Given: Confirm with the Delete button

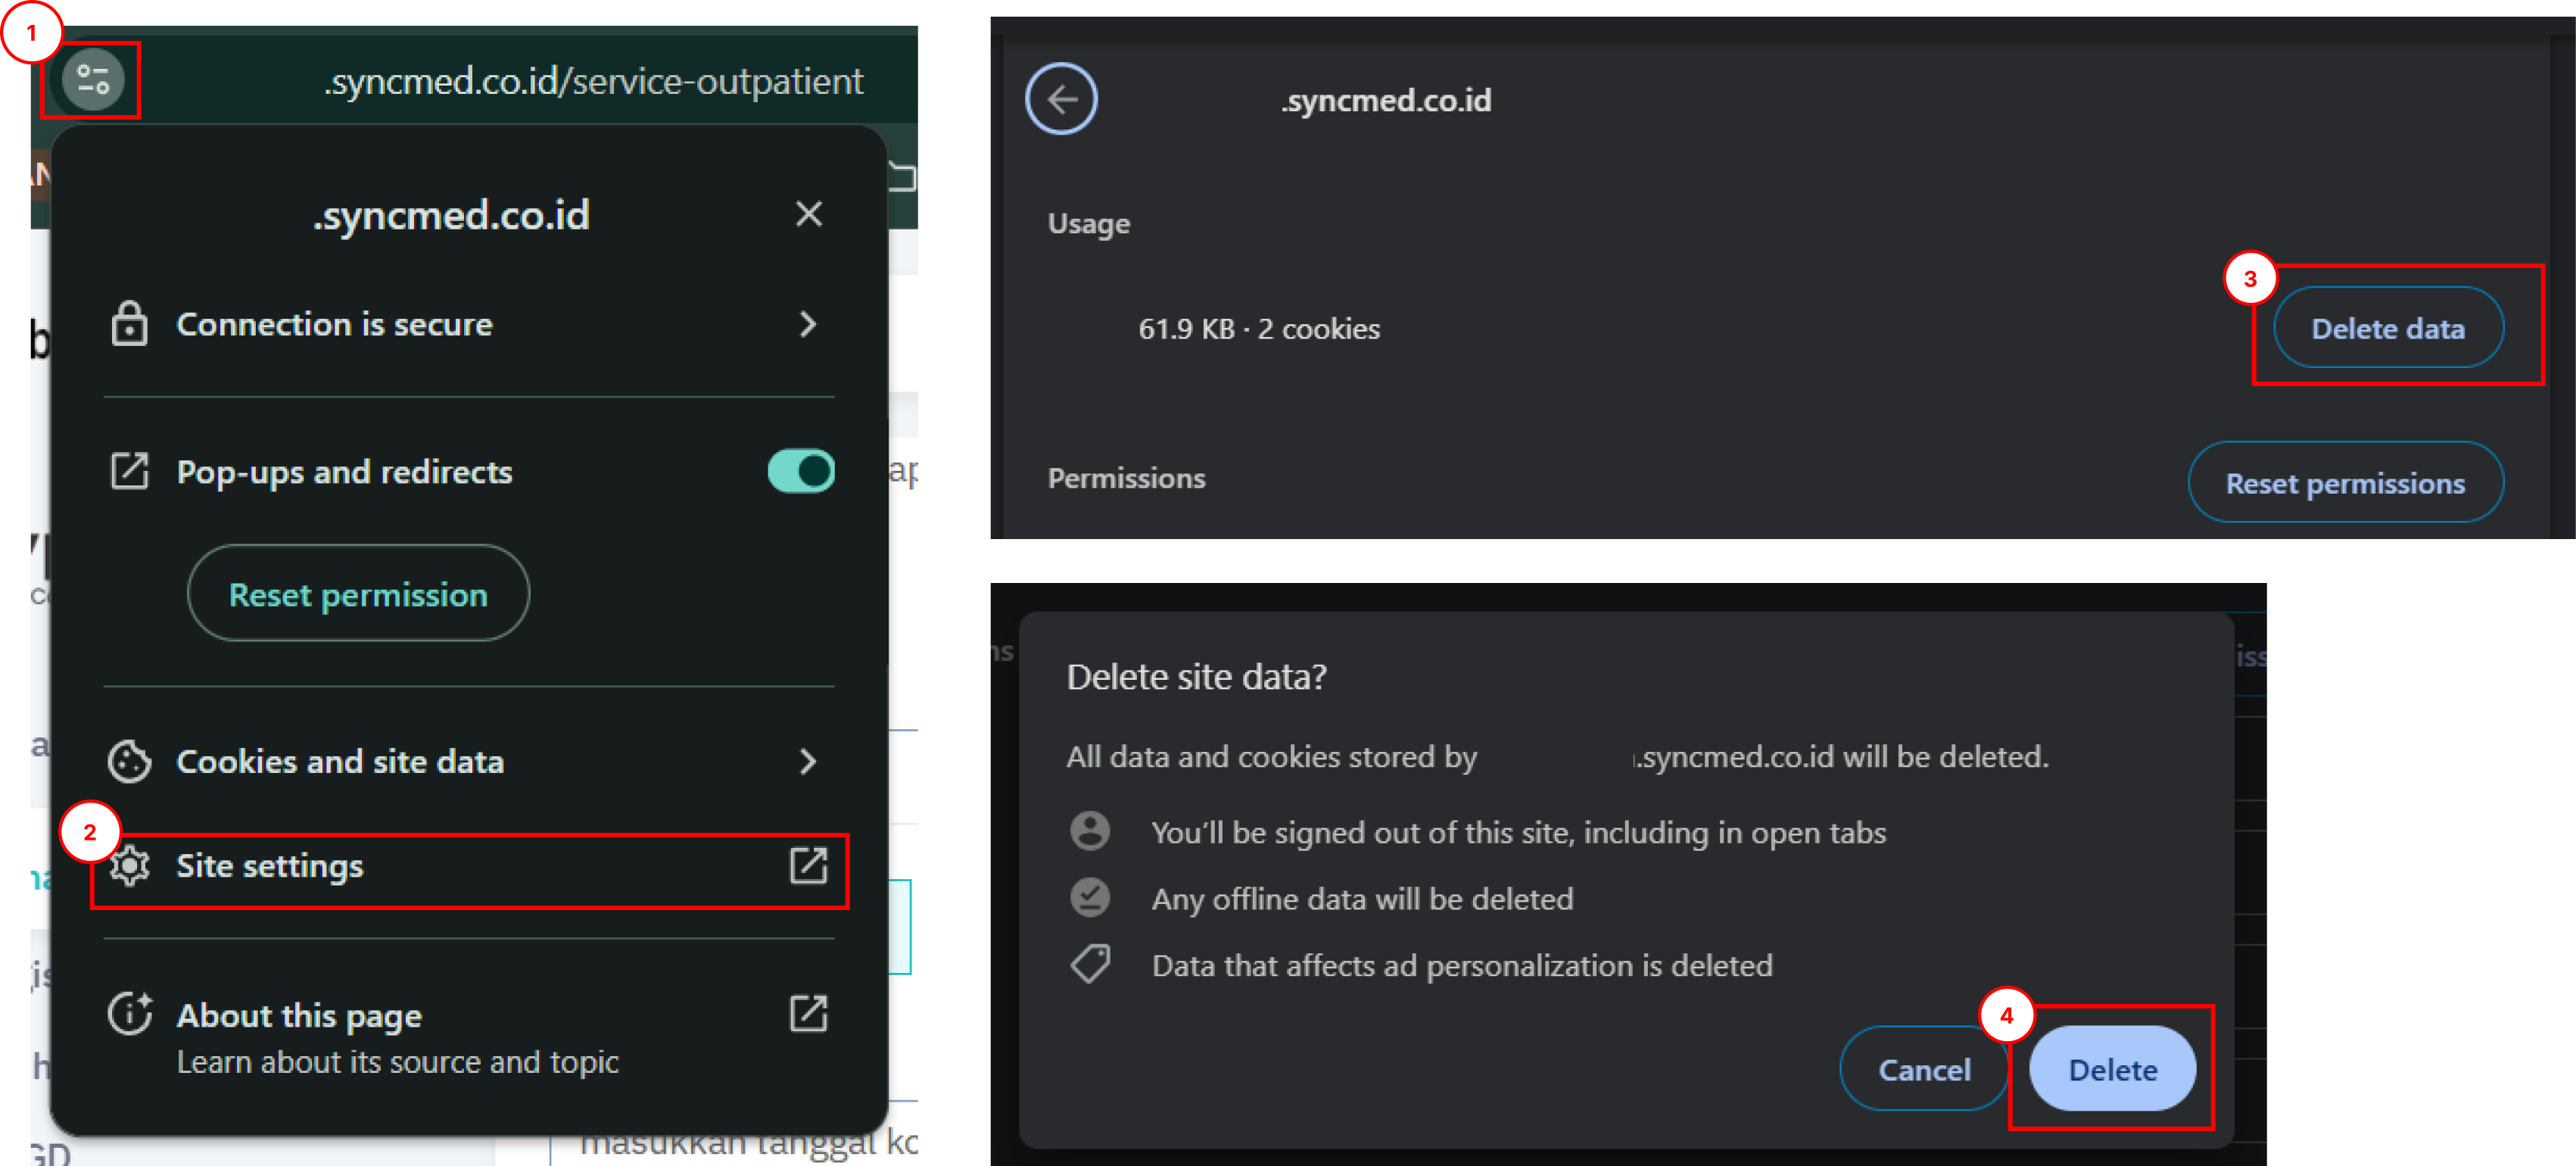Looking at the screenshot, I should pos(2112,1069).
